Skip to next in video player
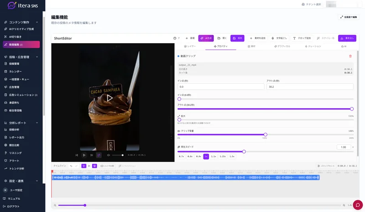This screenshot has height=212, width=365. tap(92, 155)
